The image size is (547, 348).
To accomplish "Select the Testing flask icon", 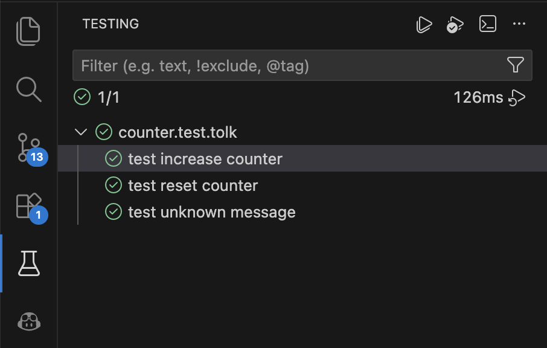I will click(x=28, y=263).
